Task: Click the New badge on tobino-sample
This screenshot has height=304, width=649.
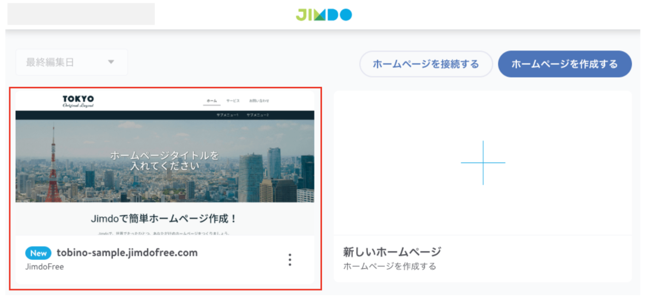Action: click(38, 253)
